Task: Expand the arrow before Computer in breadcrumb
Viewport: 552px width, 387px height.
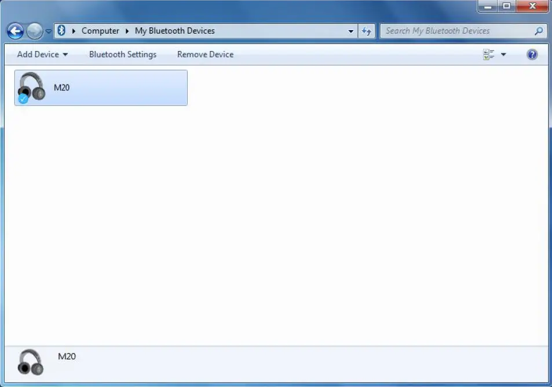Action: coord(74,31)
